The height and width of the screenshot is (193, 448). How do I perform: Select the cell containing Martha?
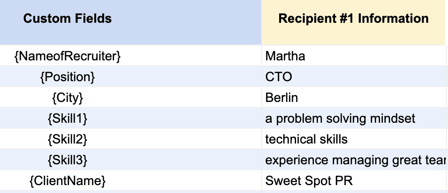point(355,56)
